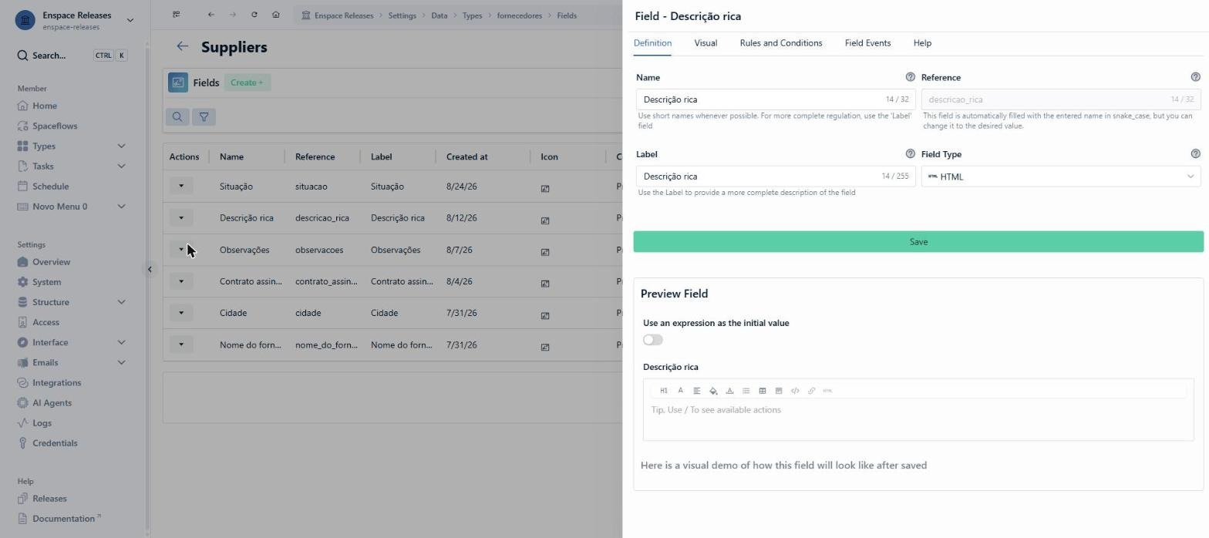Click icon cell in Situação row
1209x538 pixels.
545,188
